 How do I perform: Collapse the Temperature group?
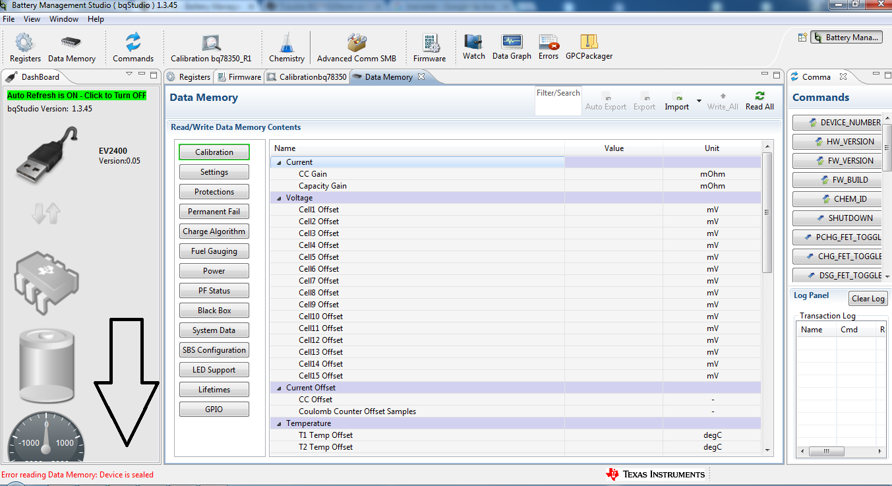pos(279,423)
